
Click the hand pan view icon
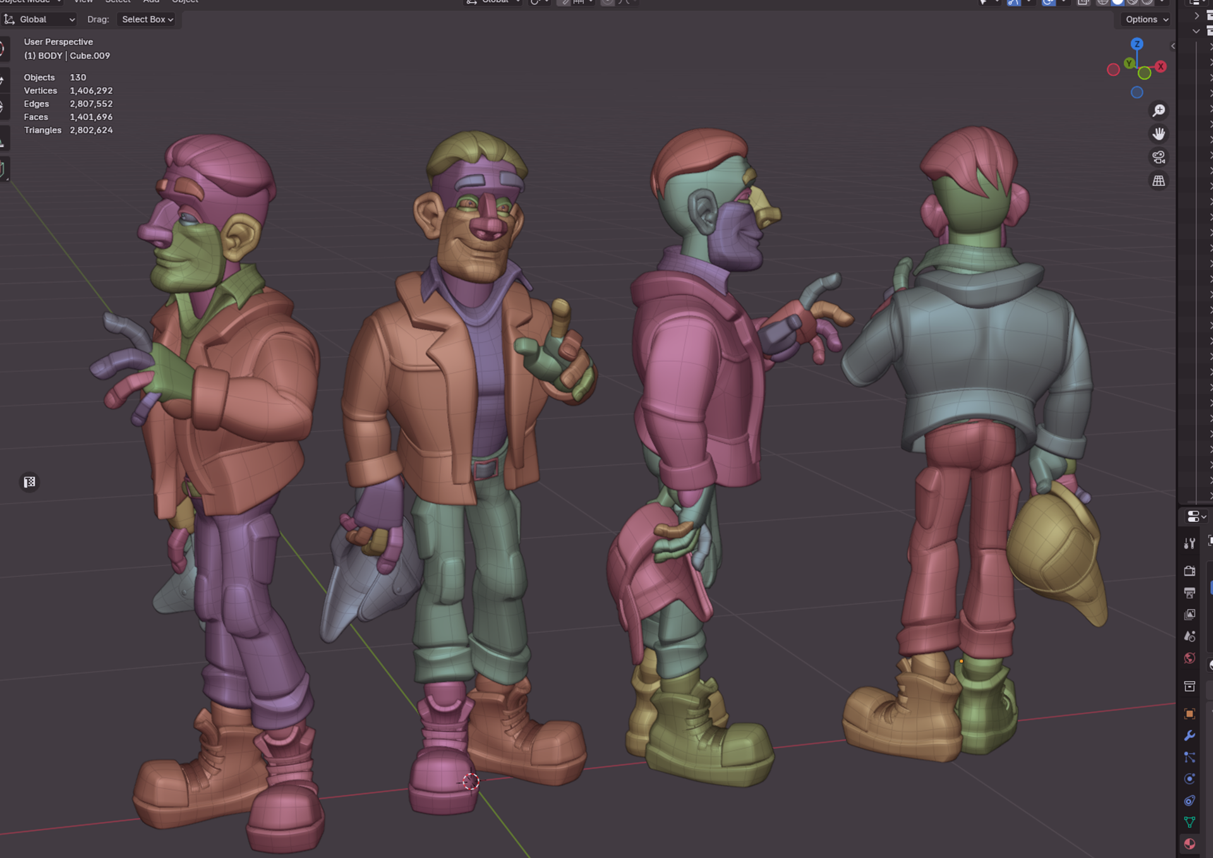tap(1159, 134)
